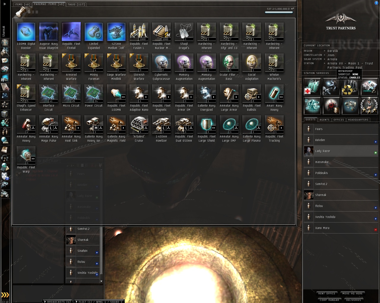This screenshot has width=380, height=303.
Task: Switch to the ITEMS [48] tab
Action: pyautogui.click(x=22, y=4)
